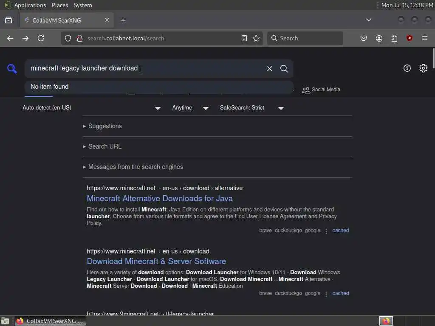Open Download Minecraft & Server Software result
Viewport: 435px width, 326px height.
coord(156,261)
